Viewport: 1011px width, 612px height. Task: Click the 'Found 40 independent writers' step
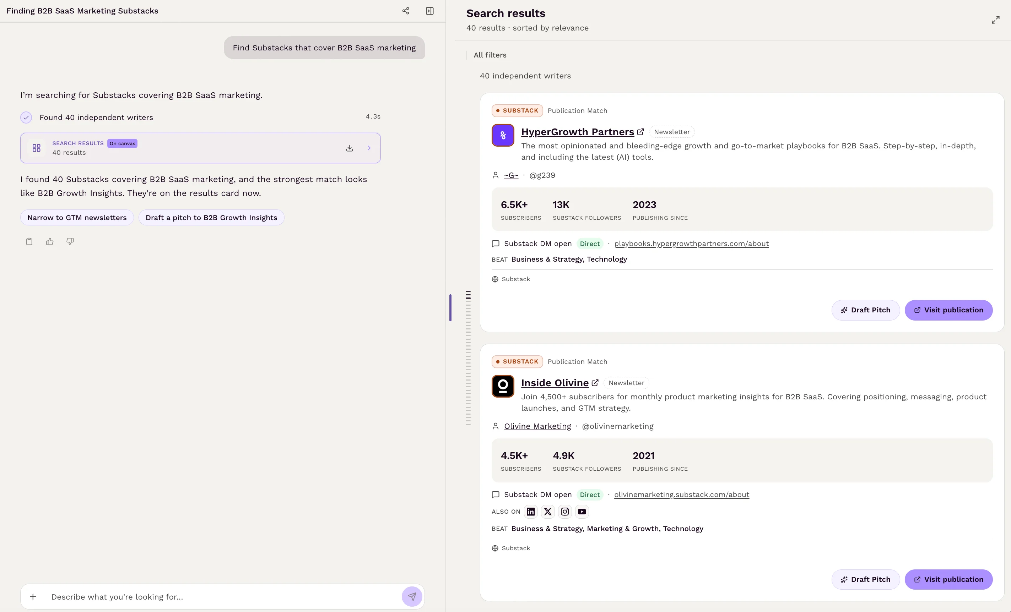click(x=96, y=117)
